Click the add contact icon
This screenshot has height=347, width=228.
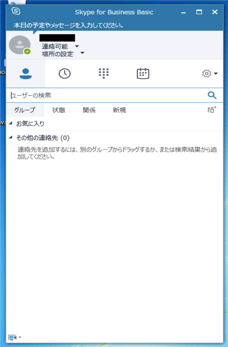[x=212, y=110]
